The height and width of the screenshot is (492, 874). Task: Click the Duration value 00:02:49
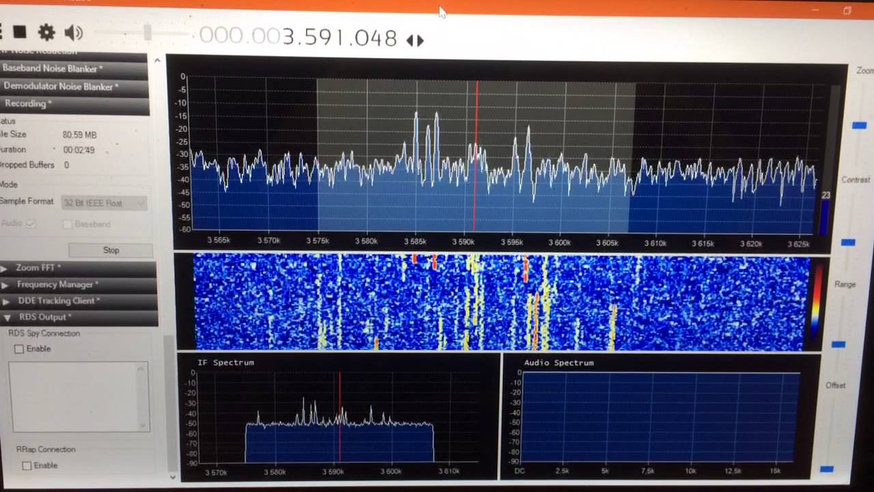79,150
